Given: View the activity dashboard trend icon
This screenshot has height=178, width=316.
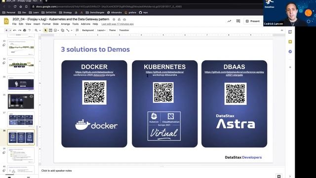Looking at the screenshot, I should coord(229,21).
